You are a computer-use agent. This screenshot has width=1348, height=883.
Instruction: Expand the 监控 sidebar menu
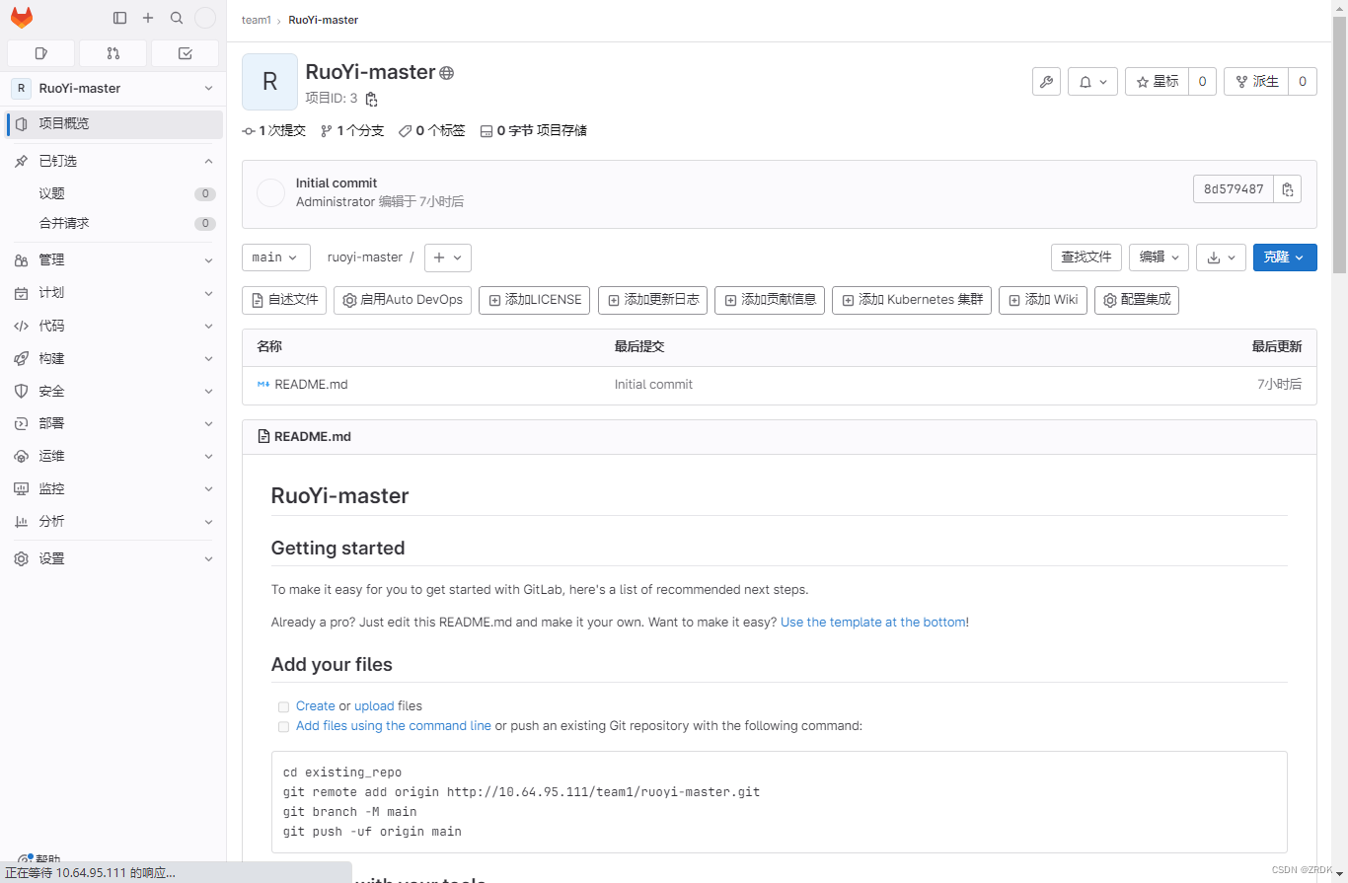point(113,488)
